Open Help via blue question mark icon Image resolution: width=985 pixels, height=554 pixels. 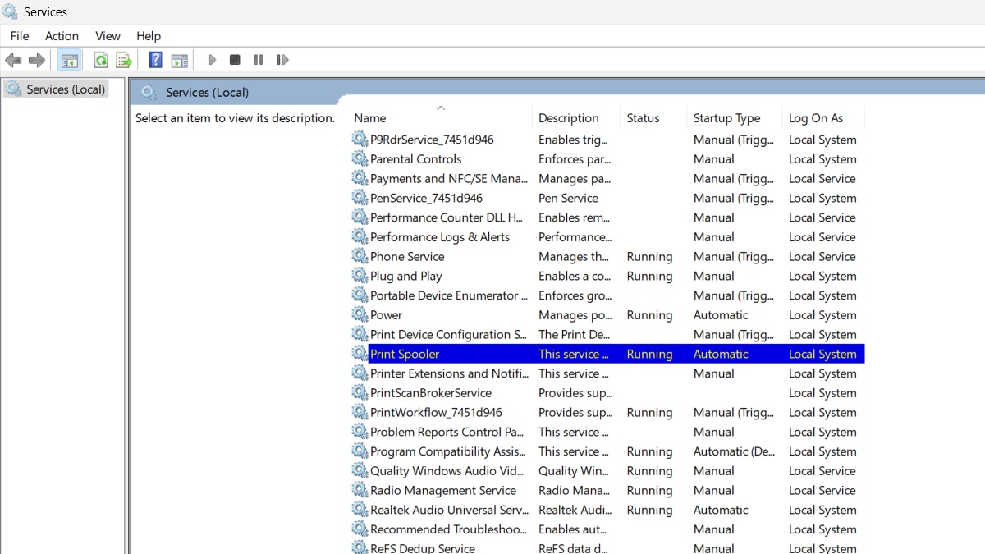(155, 60)
